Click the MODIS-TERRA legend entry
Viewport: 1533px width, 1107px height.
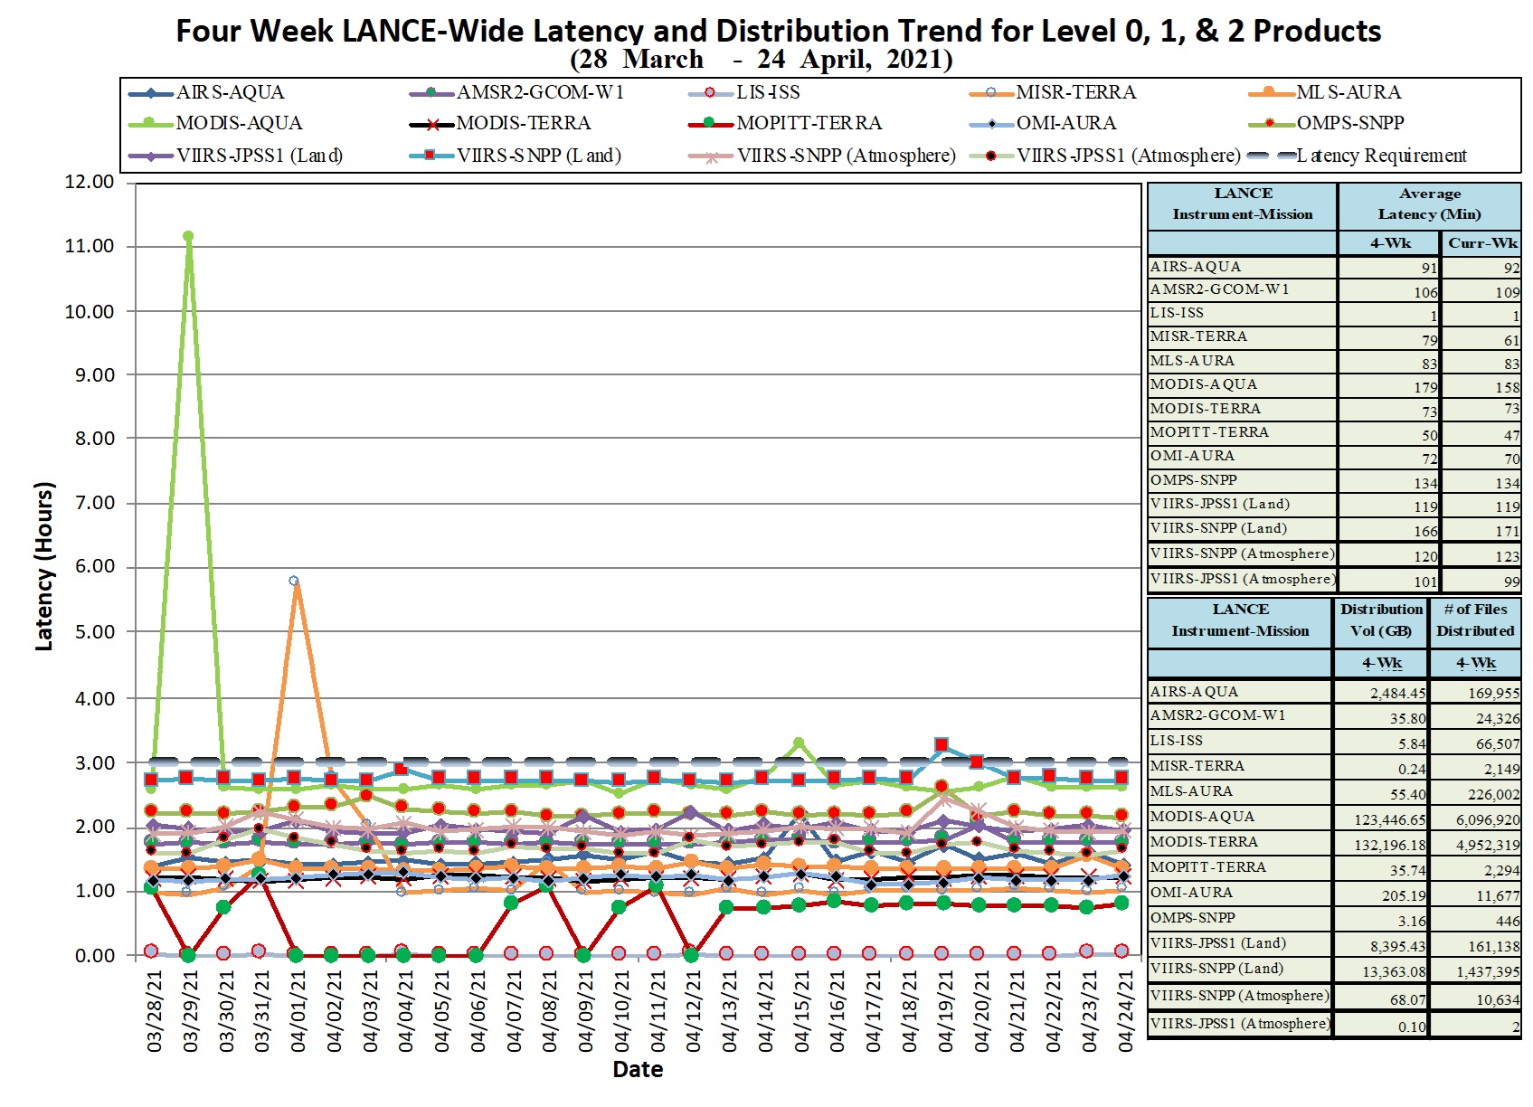tap(500, 124)
